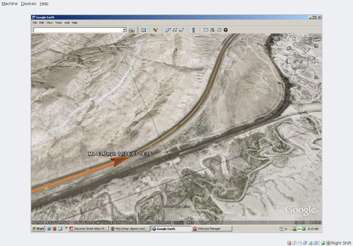Click the 'Me 83.7mph 11/06/07 08:15' label
Screen dimensions: 353x246
click(x=120, y=154)
